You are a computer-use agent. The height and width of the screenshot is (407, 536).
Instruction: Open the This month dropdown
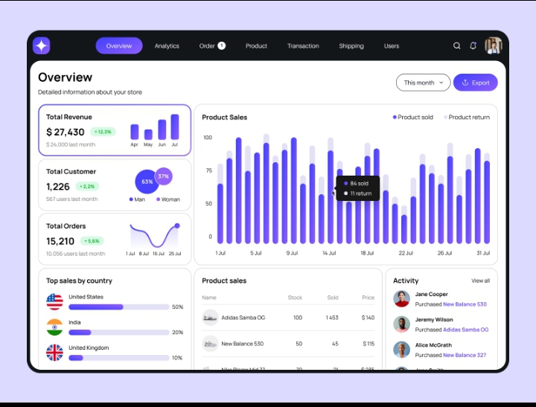pos(423,83)
